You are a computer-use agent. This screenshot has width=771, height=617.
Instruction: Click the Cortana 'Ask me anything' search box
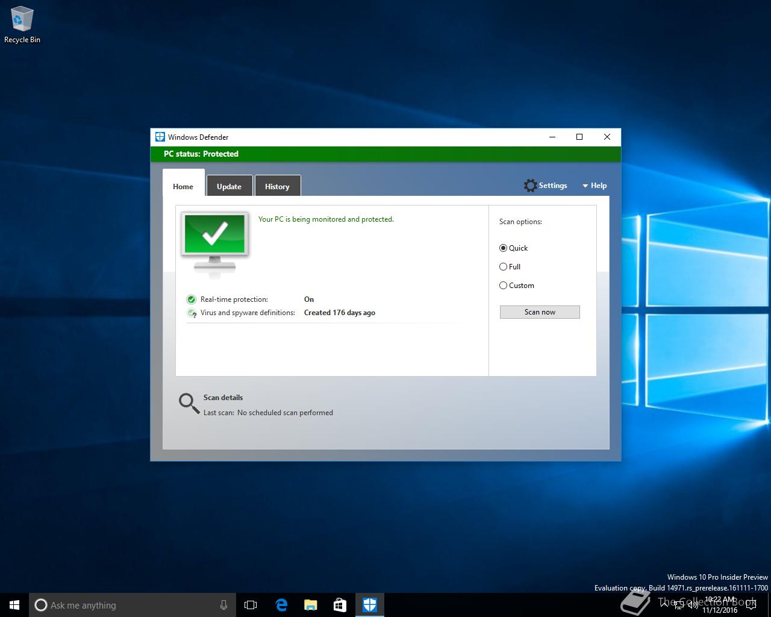pyautogui.click(x=133, y=605)
